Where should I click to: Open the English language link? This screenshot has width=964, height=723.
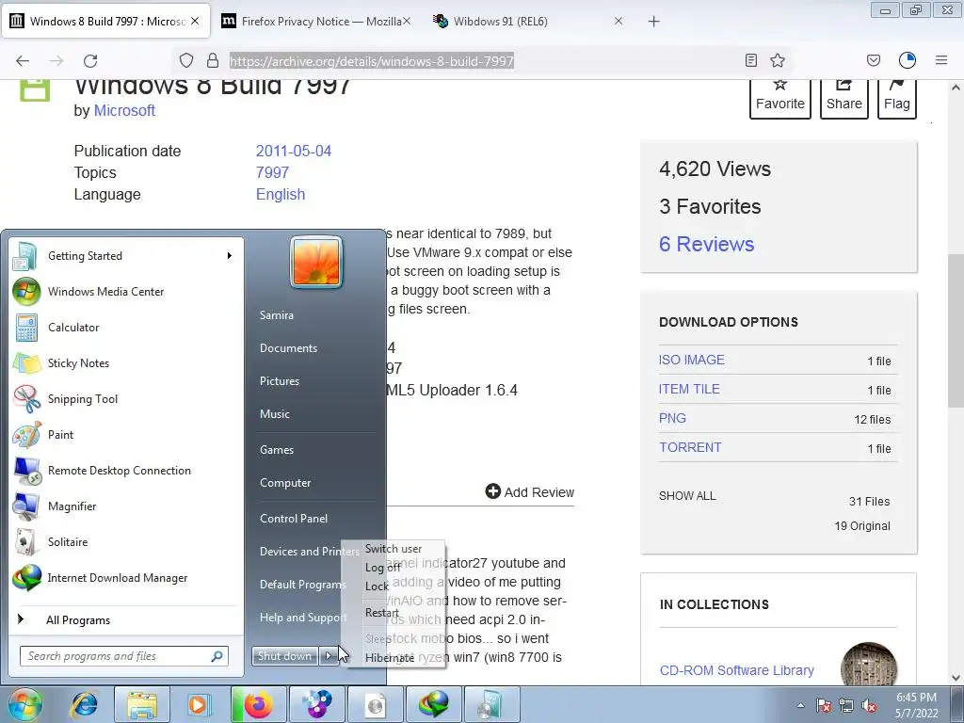281,194
